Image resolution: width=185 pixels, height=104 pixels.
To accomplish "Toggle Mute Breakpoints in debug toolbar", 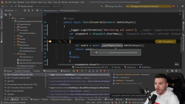I will tap(105, 71).
